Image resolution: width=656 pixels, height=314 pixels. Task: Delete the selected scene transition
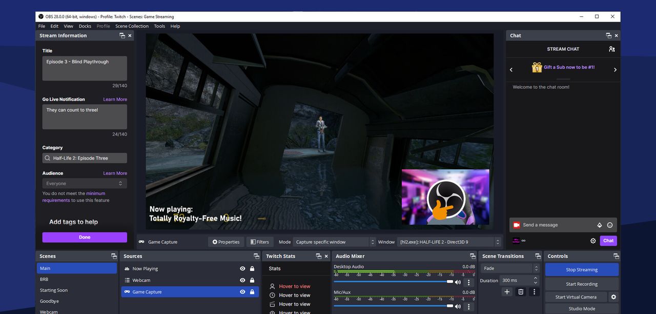pyautogui.click(x=521, y=291)
